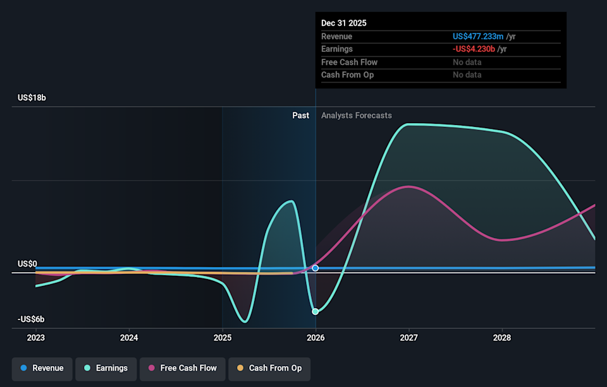Screen dimensions: 607x387
Task: Select the teal Earnings data point at 2026
Action: 316,311
